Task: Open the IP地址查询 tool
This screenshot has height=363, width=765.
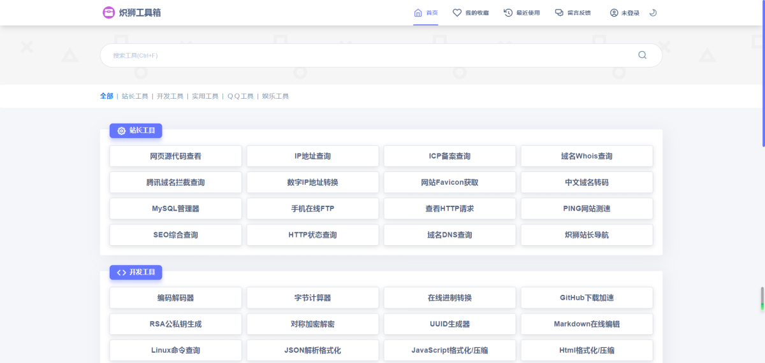Action: pyautogui.click(x=312, y=156)
